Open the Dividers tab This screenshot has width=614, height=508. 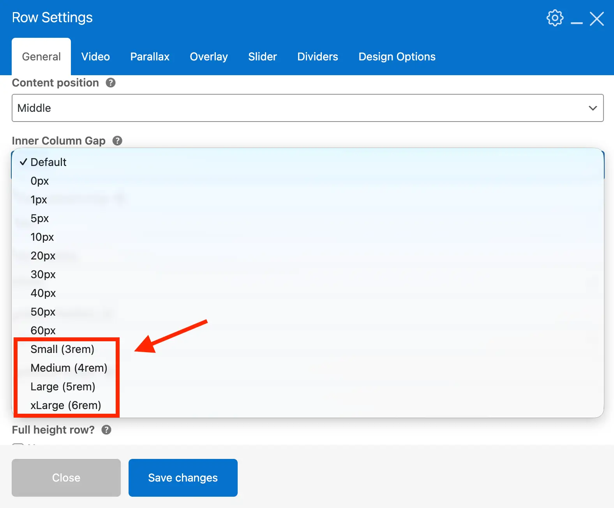point(318,57)
